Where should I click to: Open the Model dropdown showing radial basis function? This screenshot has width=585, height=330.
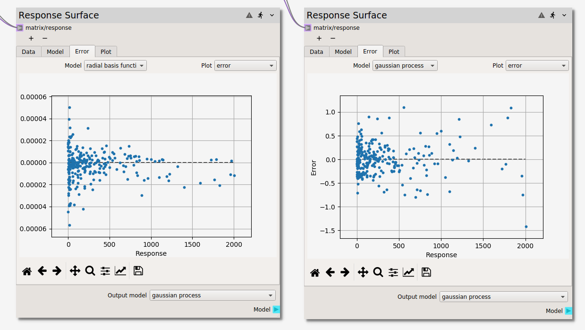tap(115, 66)
